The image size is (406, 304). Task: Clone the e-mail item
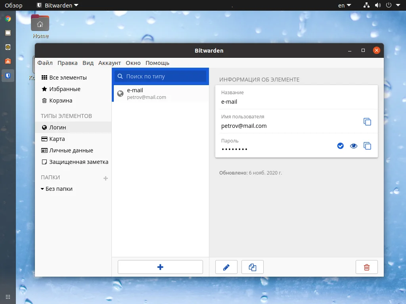[253, 267]
